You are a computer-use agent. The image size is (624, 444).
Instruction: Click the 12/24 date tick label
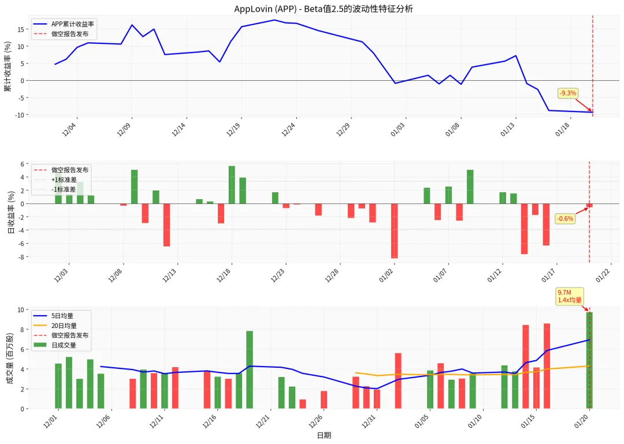288,130
